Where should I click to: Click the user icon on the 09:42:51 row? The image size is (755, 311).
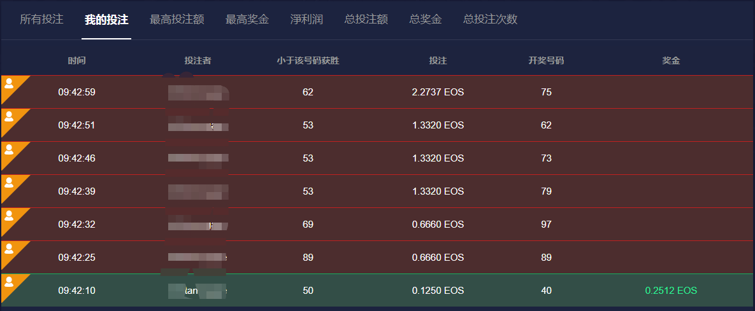pos(9,116)
